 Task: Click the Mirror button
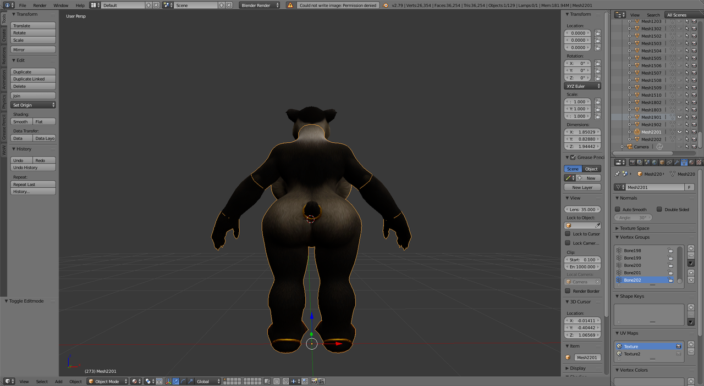[x=34, y=49]
